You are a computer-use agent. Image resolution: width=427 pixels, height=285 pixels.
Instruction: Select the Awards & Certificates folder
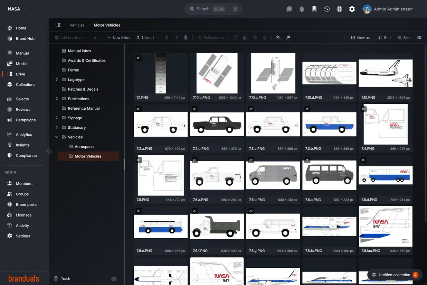point(87,61)
